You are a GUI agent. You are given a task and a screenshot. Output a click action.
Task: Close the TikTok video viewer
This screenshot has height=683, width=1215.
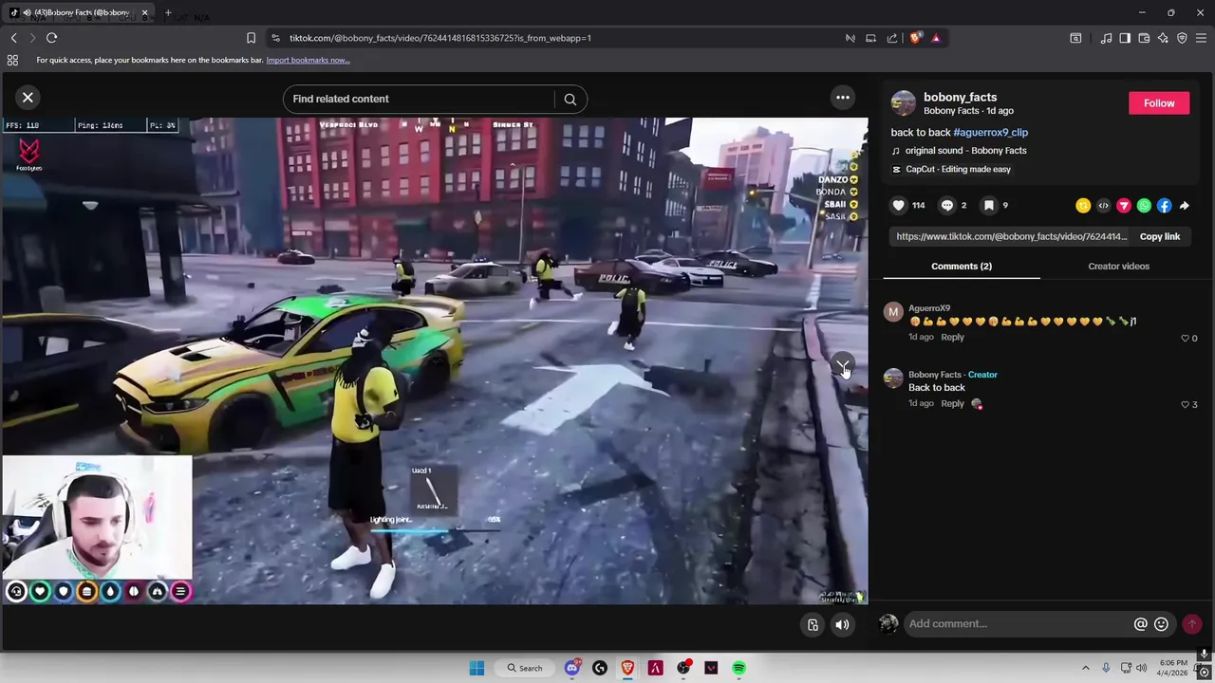point(28,98)
